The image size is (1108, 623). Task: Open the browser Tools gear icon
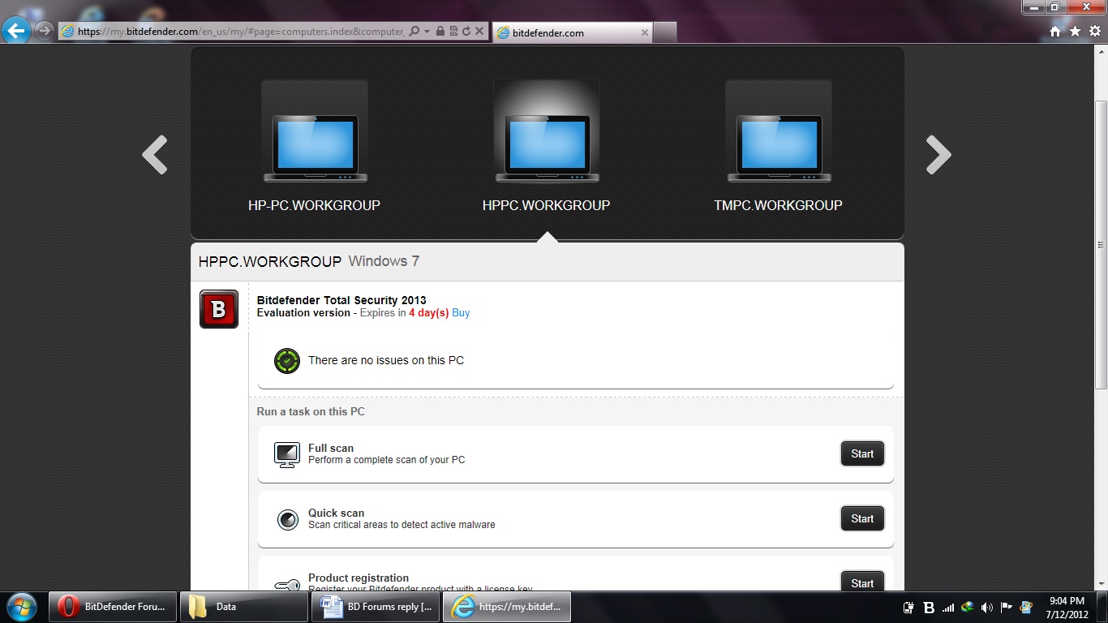[1095, 32]
